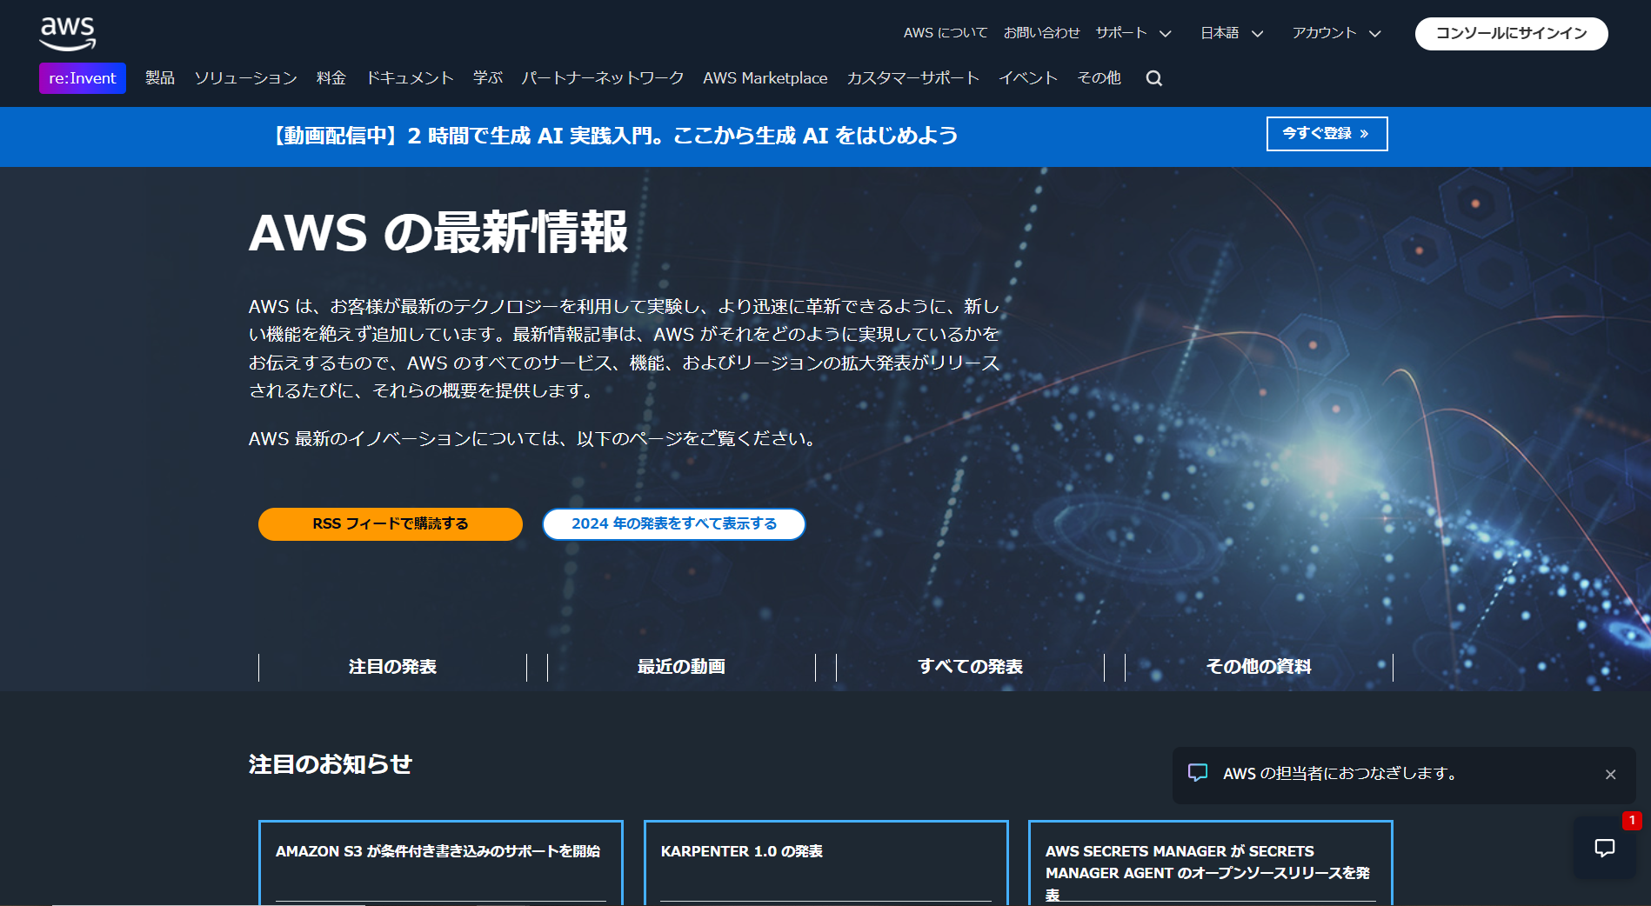Open the 日本語 language dropdown

pyautogui.click(x=1232, y=33)
